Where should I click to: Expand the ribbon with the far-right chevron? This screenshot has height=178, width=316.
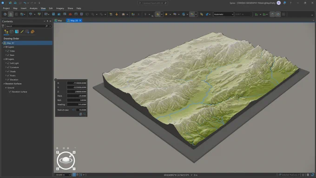tap(312, 15)
